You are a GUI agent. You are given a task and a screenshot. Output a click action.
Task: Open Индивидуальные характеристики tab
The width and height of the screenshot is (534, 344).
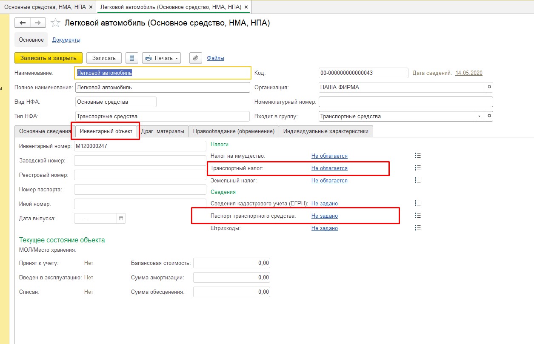point(326,131)
